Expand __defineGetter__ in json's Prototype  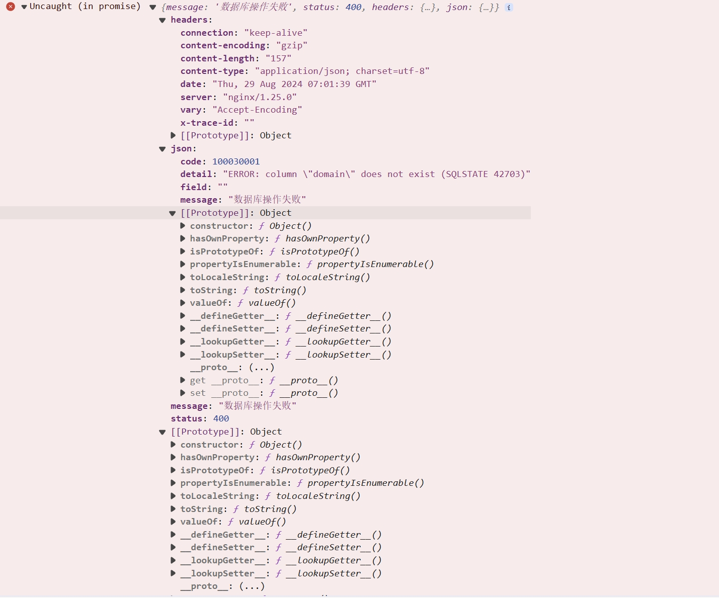pos(183,316)
